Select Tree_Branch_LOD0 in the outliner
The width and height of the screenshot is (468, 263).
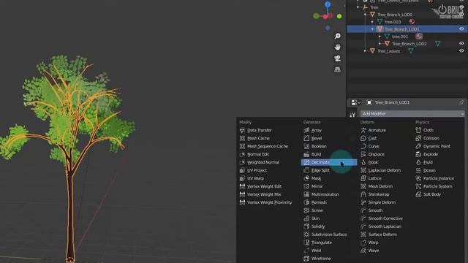click(x=395, y=15)
